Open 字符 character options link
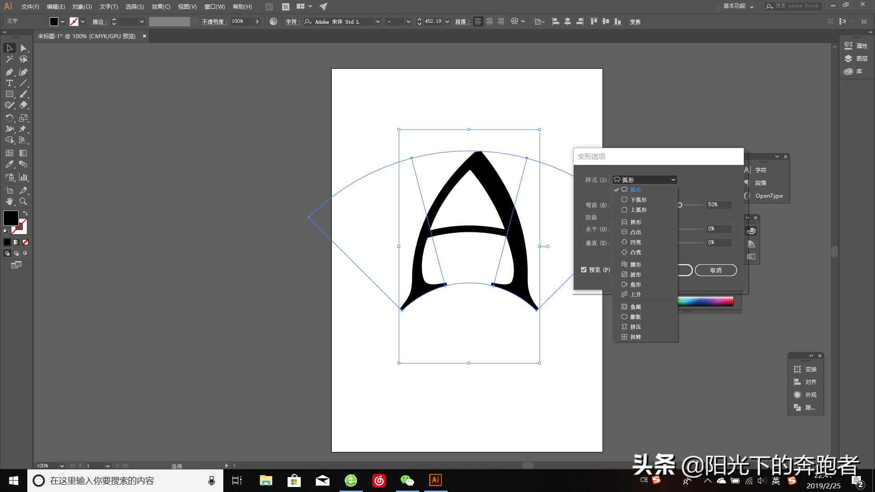 click(x=292, y=21)
